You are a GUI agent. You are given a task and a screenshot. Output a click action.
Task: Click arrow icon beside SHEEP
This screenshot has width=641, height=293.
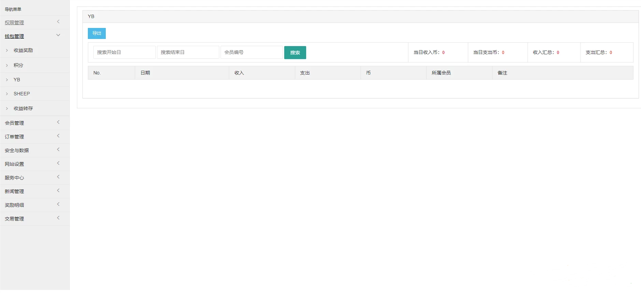coord(7,94)
